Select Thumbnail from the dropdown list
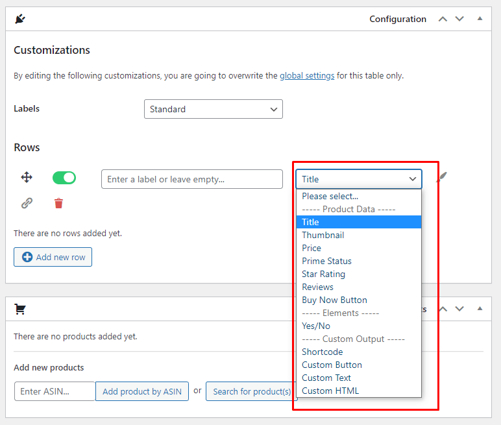Screen dimensions: 501x425 [x=358, y=235]
